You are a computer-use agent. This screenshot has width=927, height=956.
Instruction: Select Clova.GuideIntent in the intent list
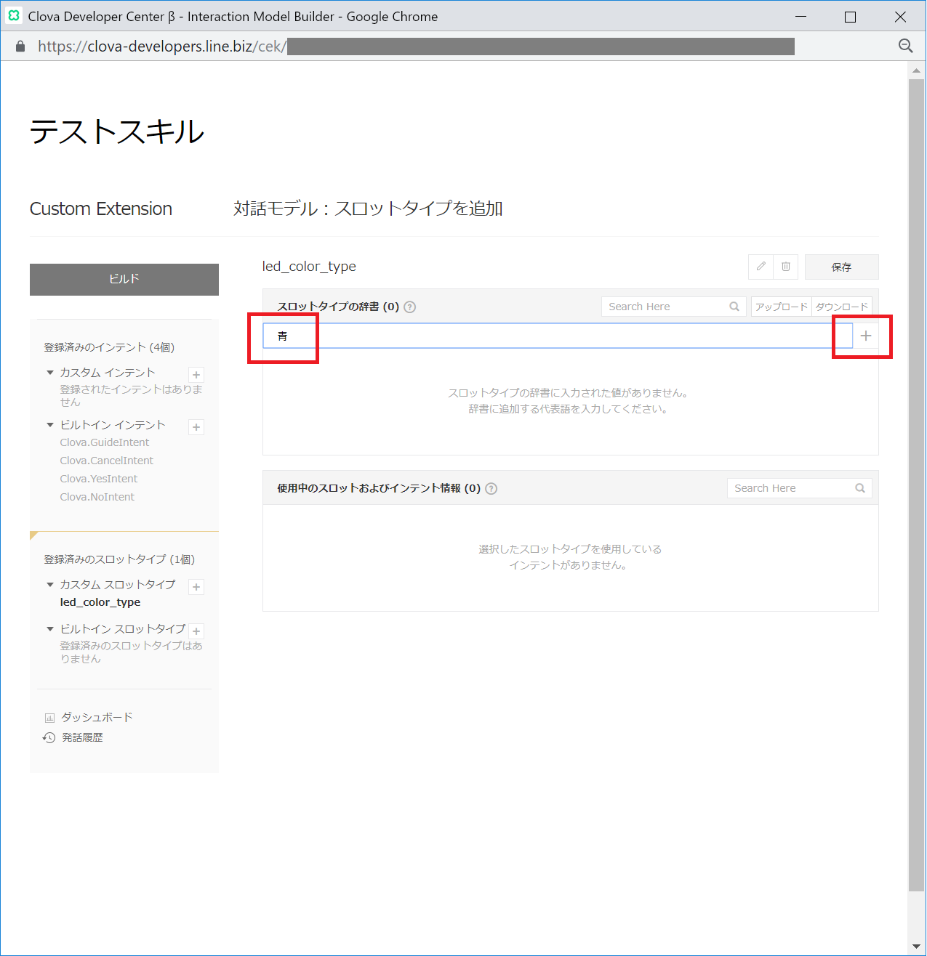tap(105, 442)
